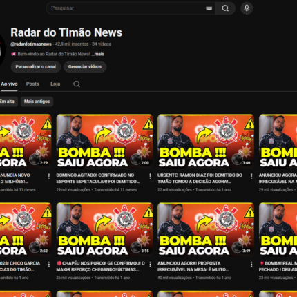
Task: Click the 42,9 mil inscritos text
Action: click(x=72, y=44)
